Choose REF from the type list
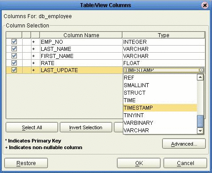Screen dimensions: 212x173 coord(160,78)
